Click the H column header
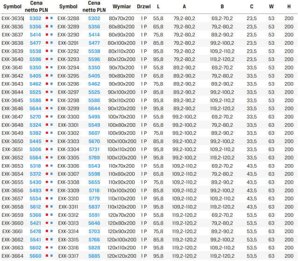 (x=289, y=7)
